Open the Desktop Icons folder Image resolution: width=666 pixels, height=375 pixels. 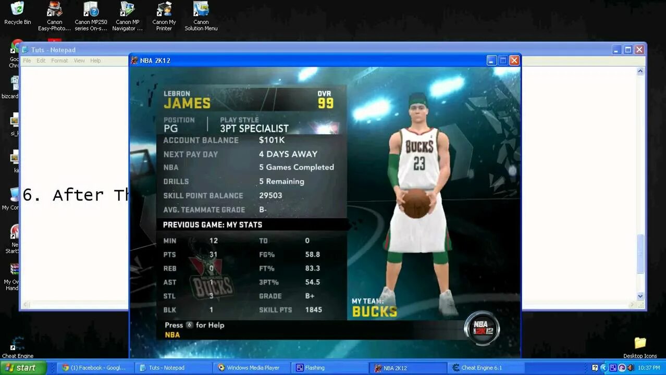tap(640, 347)
